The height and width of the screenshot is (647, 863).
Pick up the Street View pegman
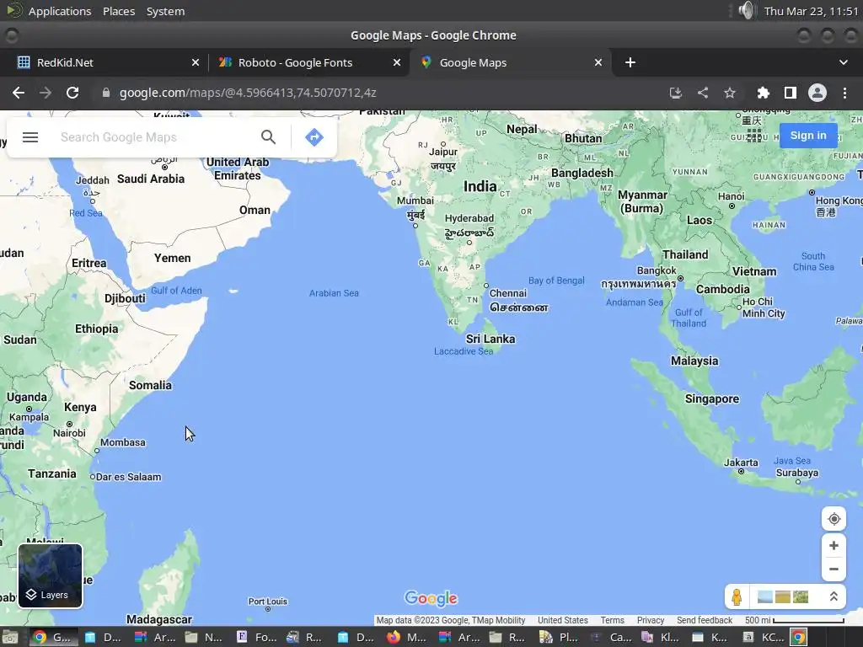737,596
